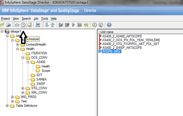The height and width of the screenshot is (116, 183).
Task: Select the Contact&Health folder
Action: [36, 45]
